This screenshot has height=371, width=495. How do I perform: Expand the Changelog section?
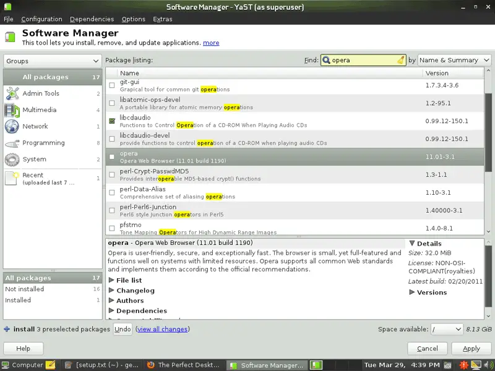click(111, 291)
